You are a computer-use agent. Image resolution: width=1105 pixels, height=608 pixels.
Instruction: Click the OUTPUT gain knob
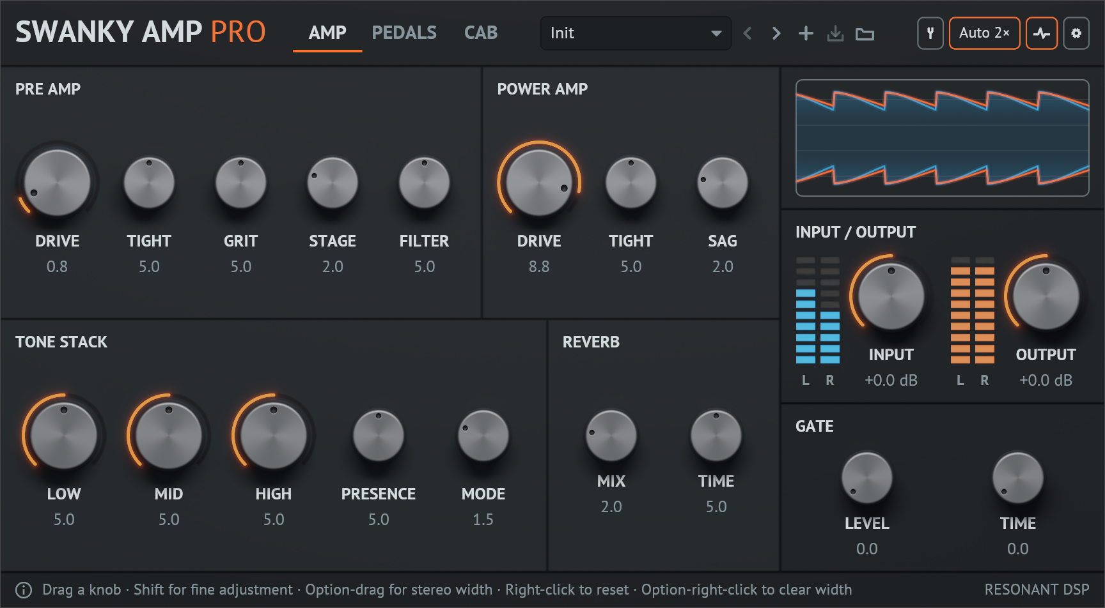coord(1046,296)
